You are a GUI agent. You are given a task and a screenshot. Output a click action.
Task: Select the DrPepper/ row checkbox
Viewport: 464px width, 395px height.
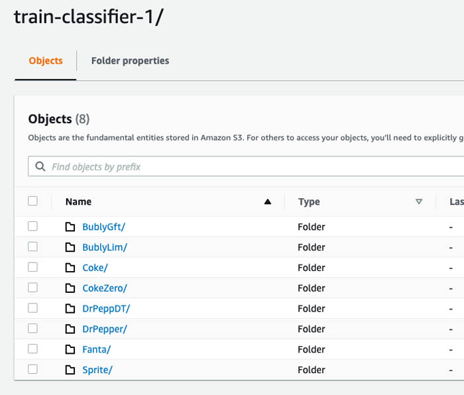(x=32, y=328)
